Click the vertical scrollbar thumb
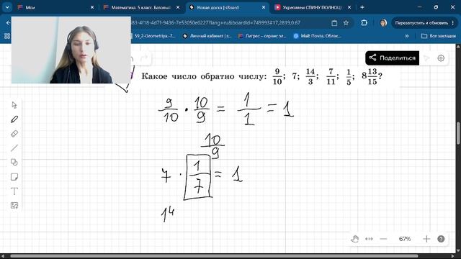This screenshot has width=461, height=259. [x=458, y=134]
